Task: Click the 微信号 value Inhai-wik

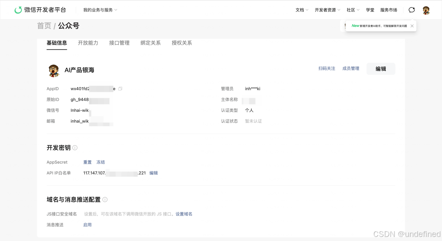Action: (x=79, y=110)
